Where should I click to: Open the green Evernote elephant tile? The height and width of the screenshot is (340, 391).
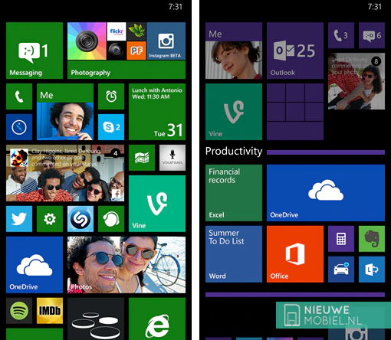[x=372, y=239]
